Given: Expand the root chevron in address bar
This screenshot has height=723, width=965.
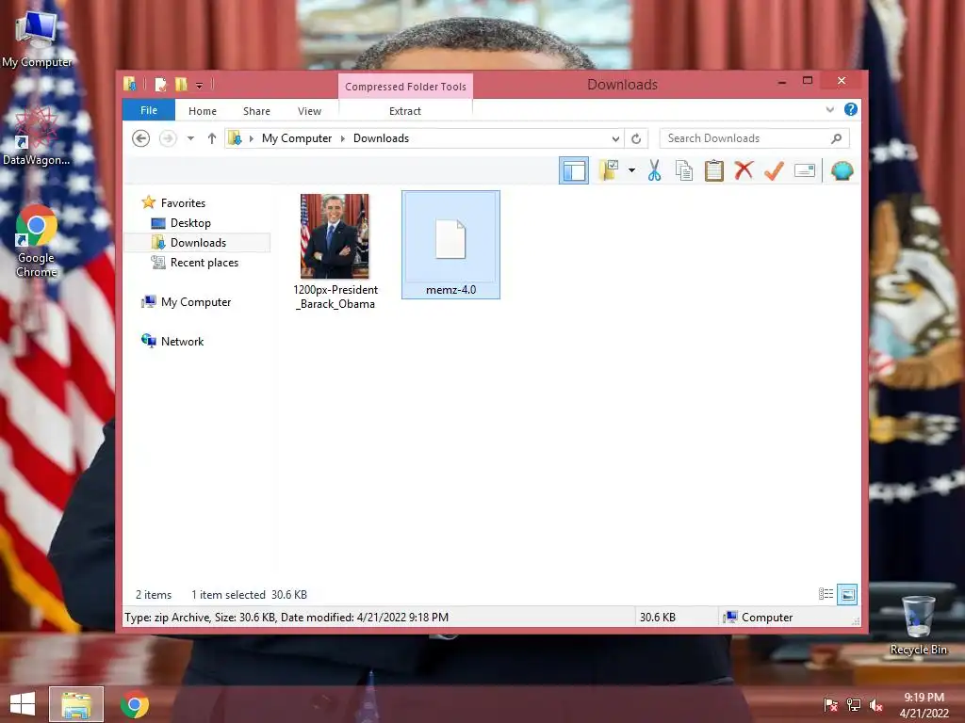Looking at the screenshot, I should [251, 138].
